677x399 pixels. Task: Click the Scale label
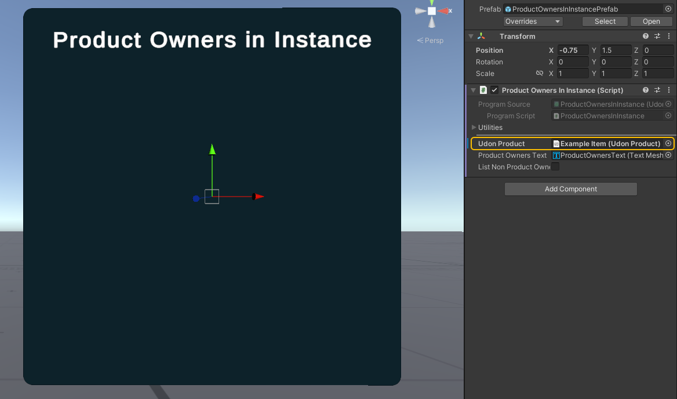[485, 74]
